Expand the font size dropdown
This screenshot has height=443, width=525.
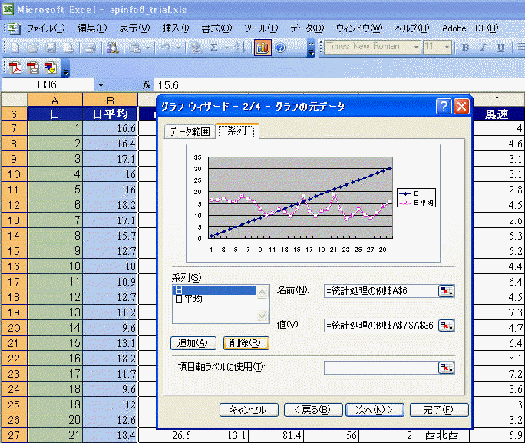[x=447, y=48]
